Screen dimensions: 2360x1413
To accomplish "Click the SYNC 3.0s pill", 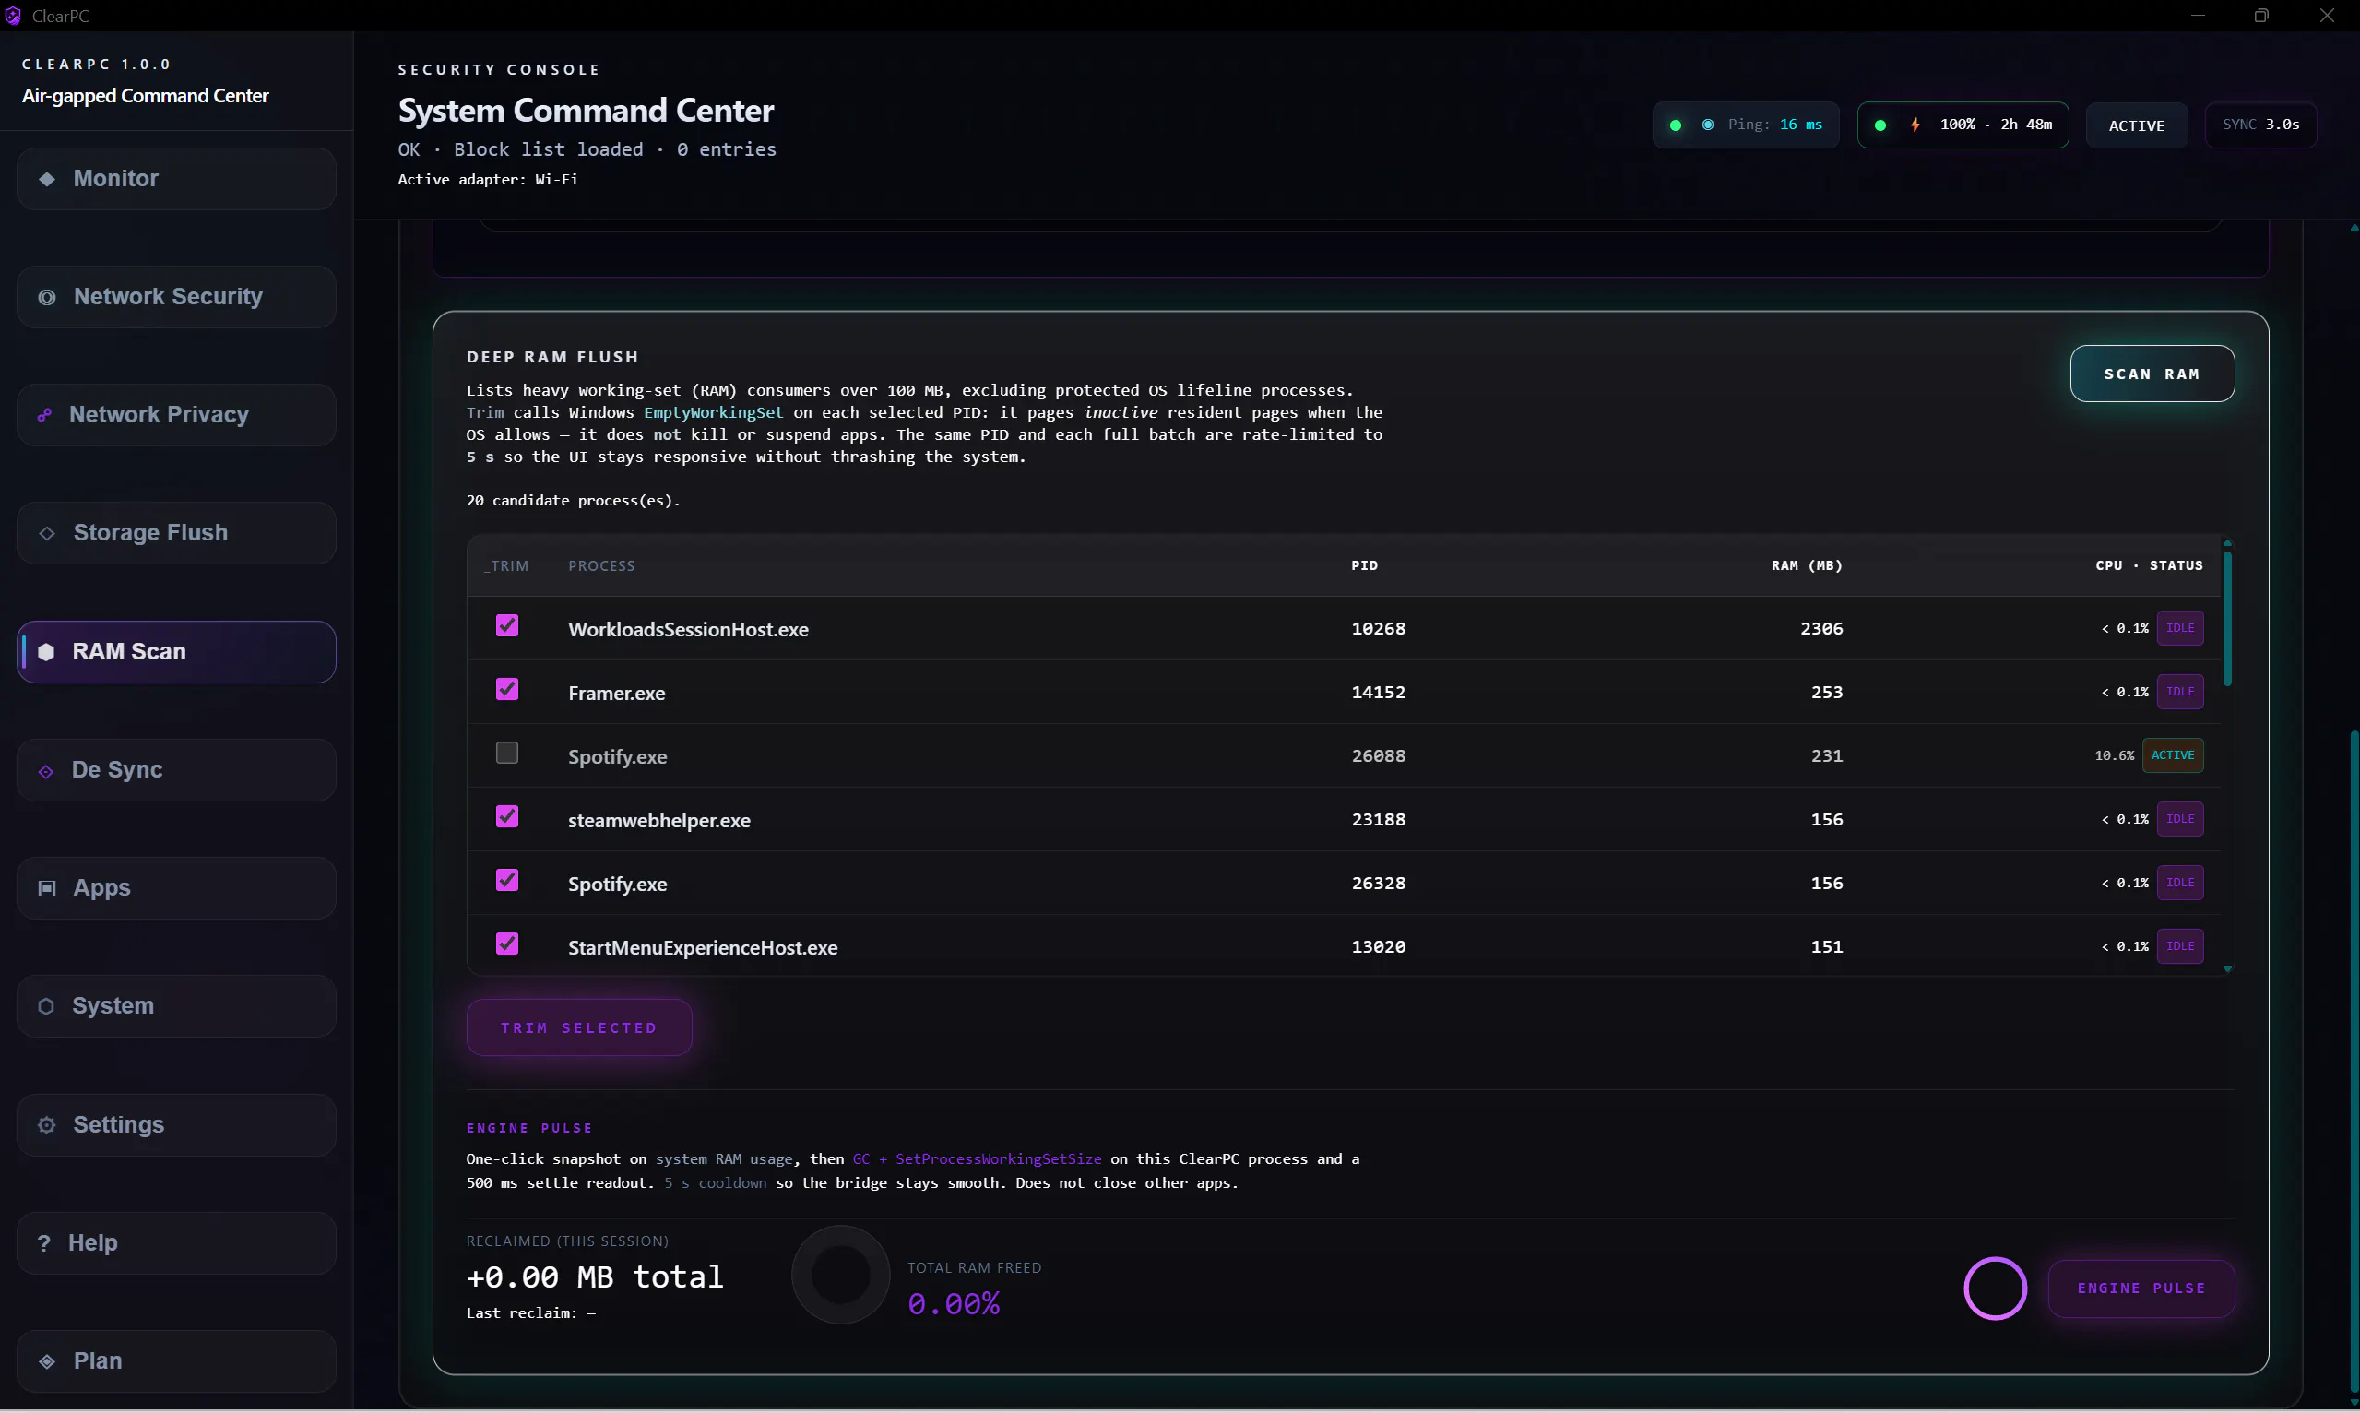I will [2260, 125].
